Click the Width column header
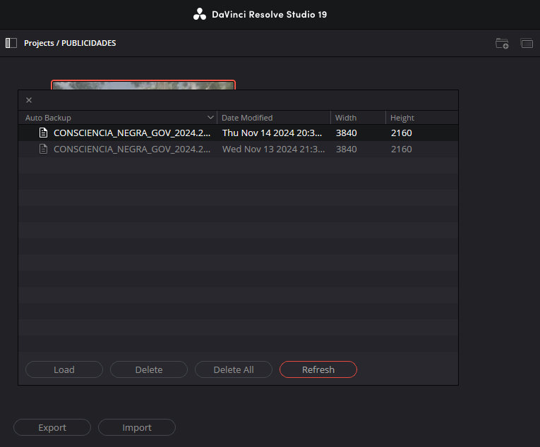 (x=358, y=118)
